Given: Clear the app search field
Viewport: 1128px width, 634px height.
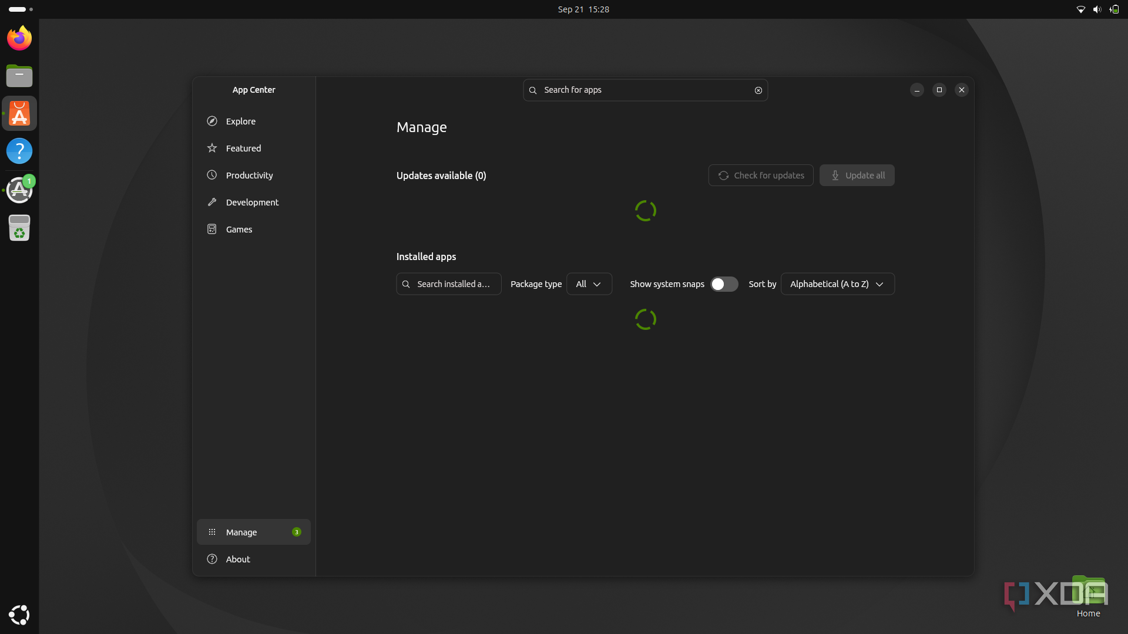Looking at the screenshot, I should (x=758, y=90).
